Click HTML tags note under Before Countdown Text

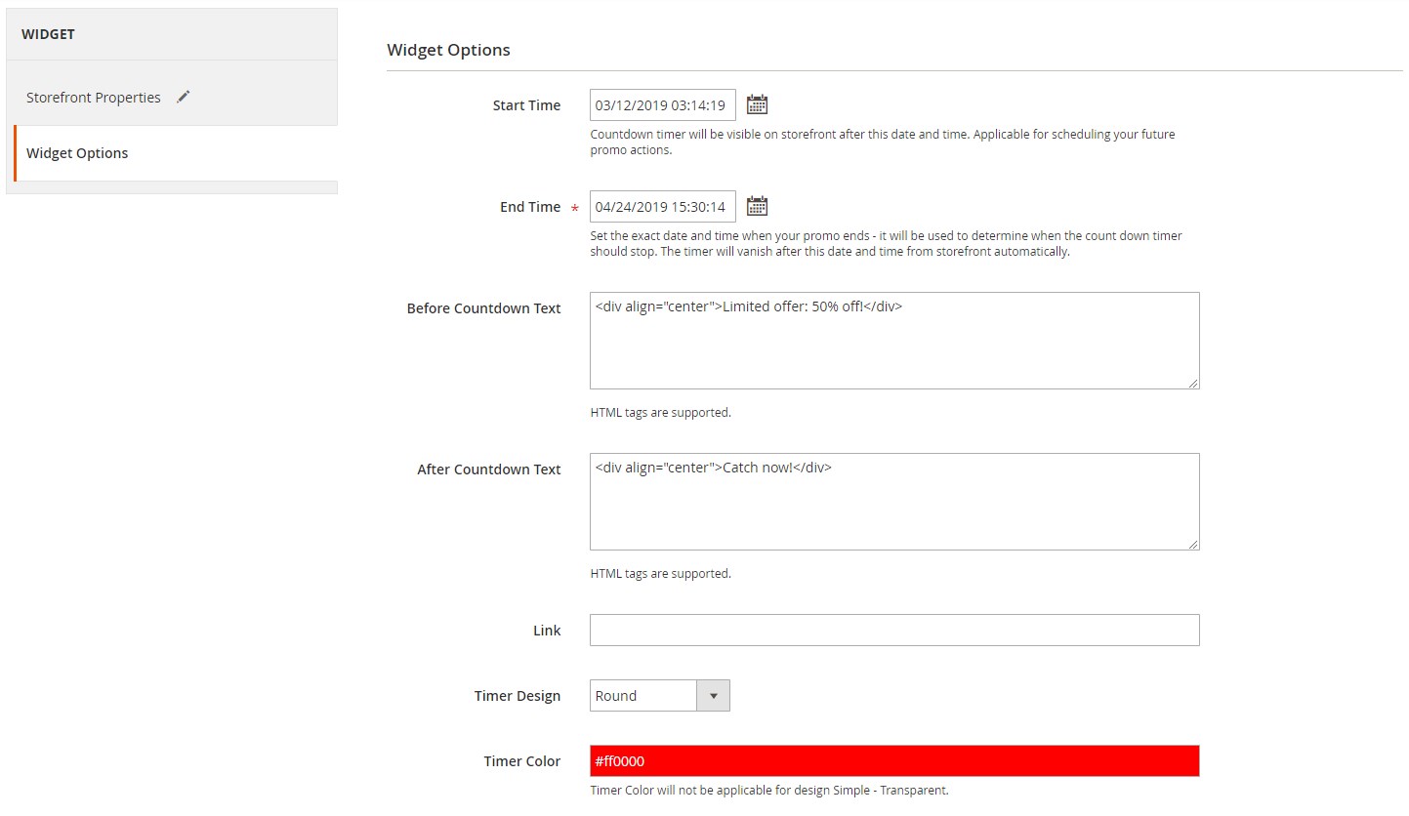point(661,413)
